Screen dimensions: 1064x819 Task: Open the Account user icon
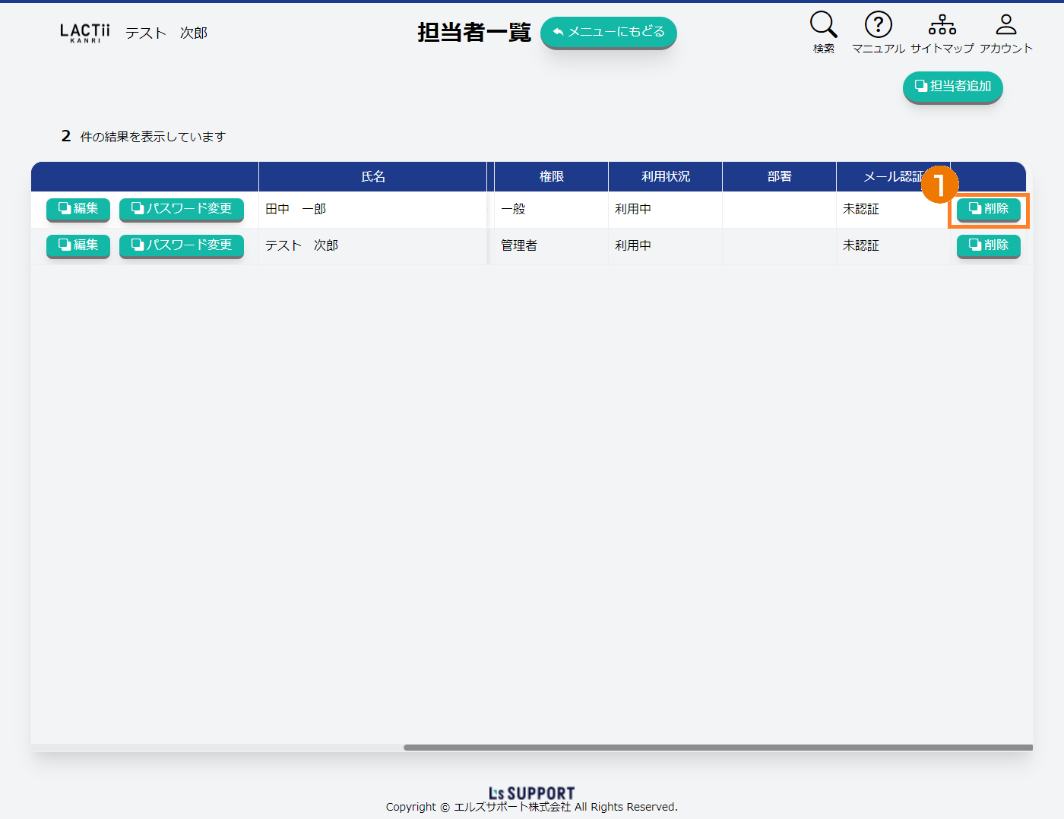click(1005, 25)
